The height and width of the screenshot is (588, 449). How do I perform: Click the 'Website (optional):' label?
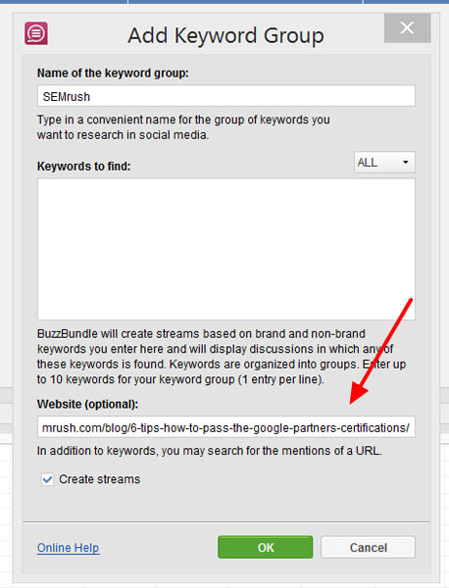[x=87, y=404]
